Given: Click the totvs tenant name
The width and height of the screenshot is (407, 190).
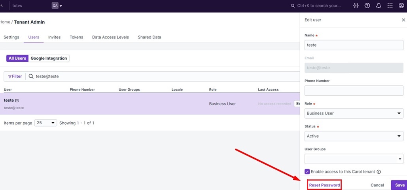Looking at the screenshot, I should click(17, 6).
